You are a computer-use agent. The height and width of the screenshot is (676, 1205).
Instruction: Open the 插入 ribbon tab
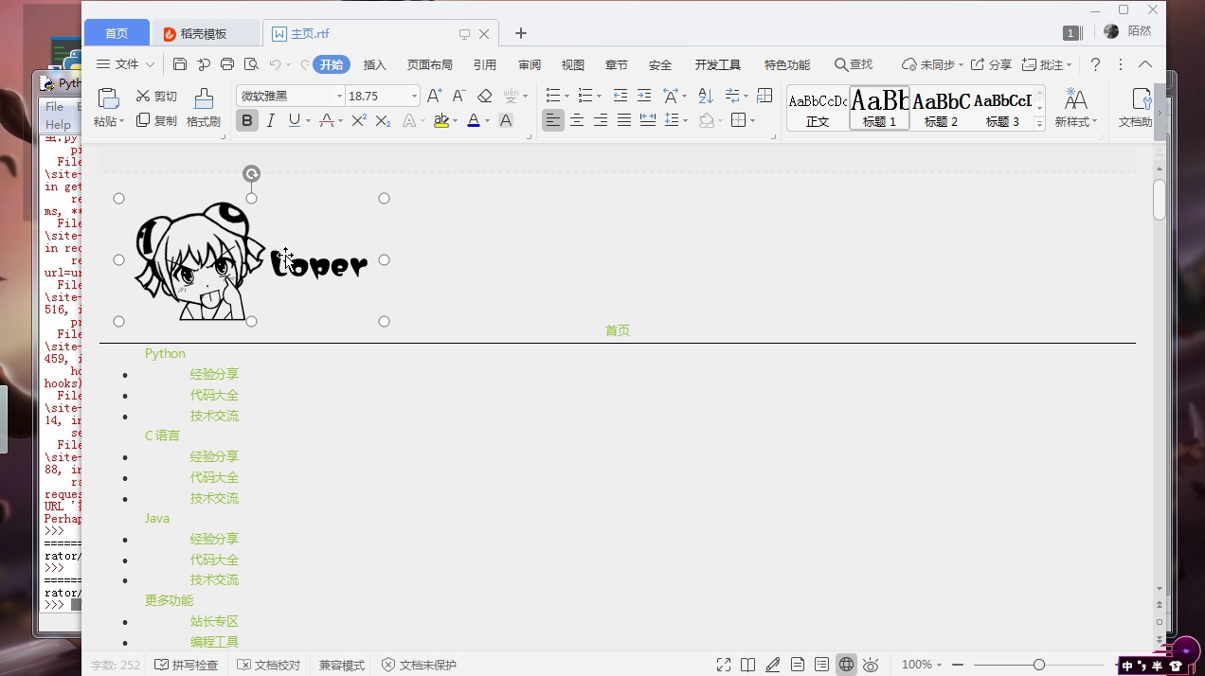375,64
